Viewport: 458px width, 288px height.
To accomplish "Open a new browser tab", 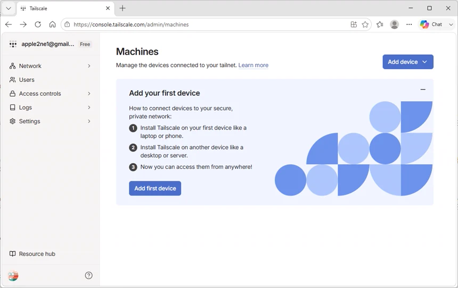I will tap(122, 8).
